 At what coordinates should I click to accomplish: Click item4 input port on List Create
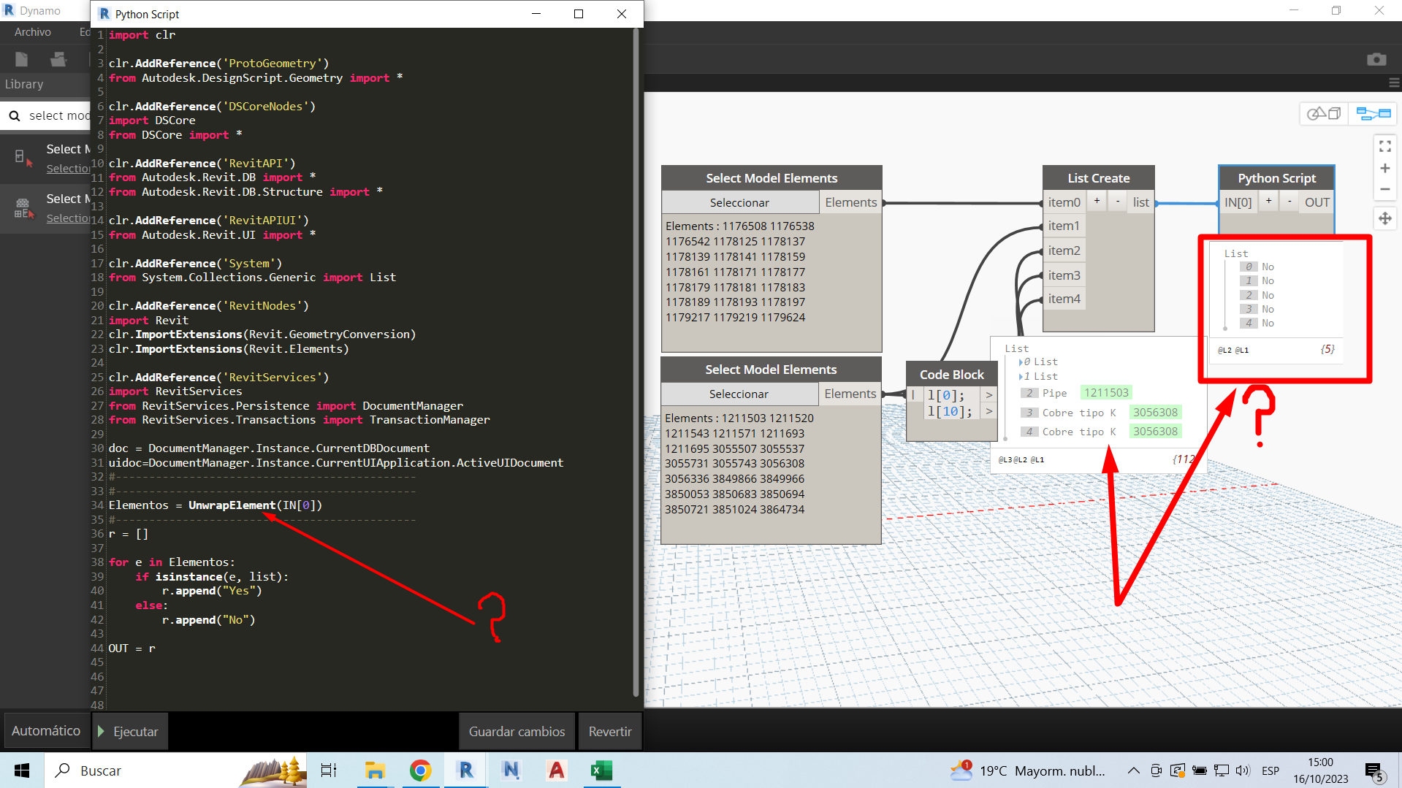tap(1064, 299)
